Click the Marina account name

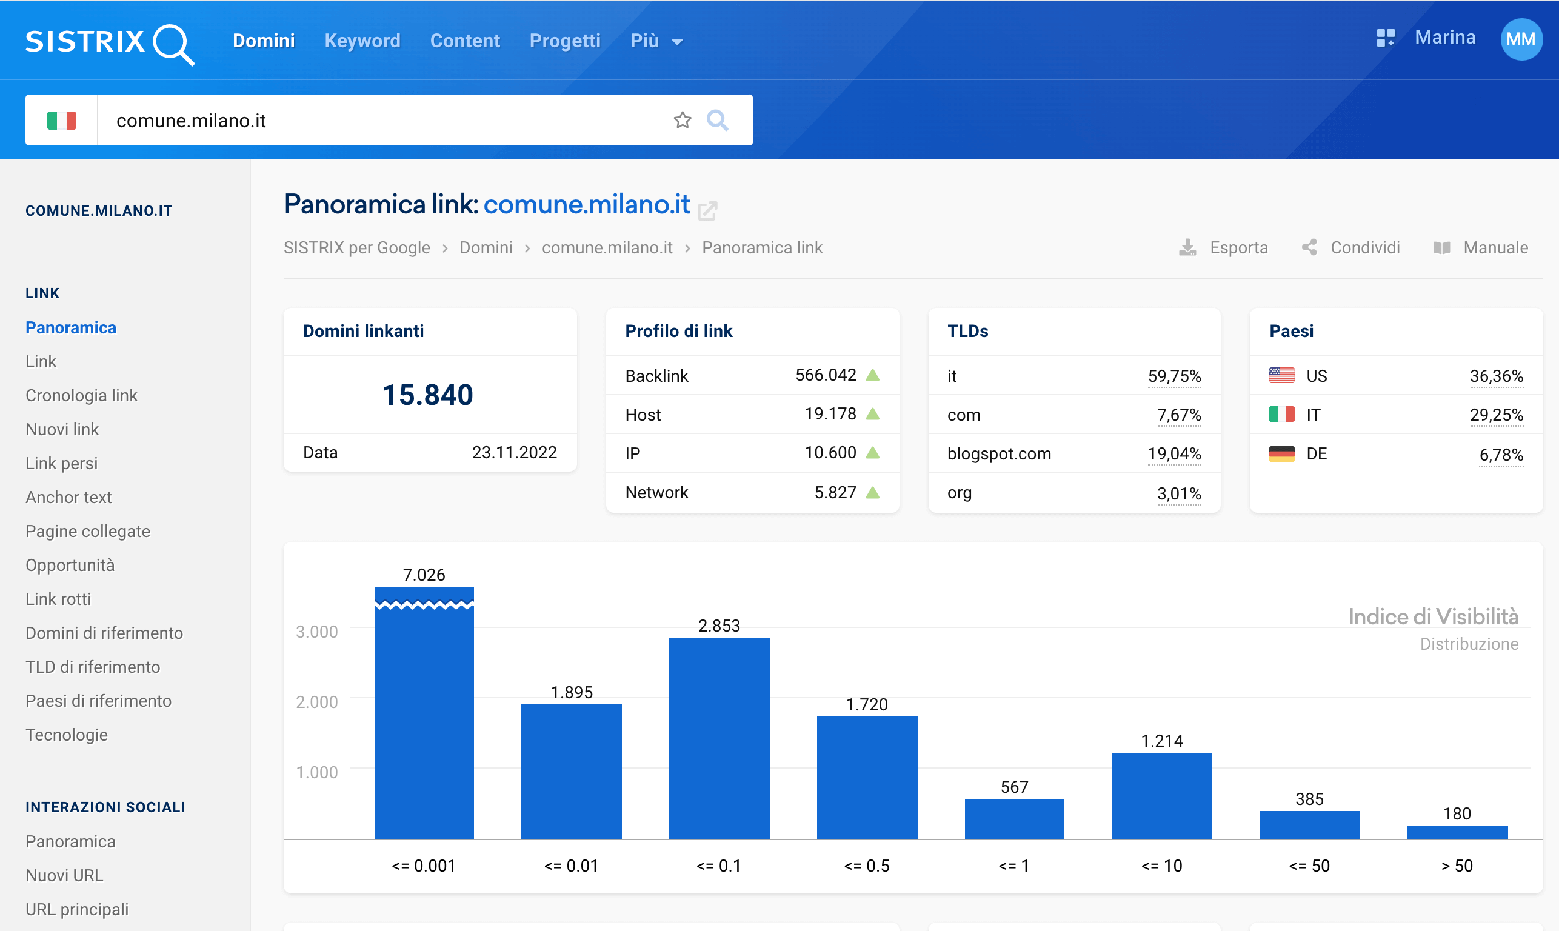(x=1445, y=38)
